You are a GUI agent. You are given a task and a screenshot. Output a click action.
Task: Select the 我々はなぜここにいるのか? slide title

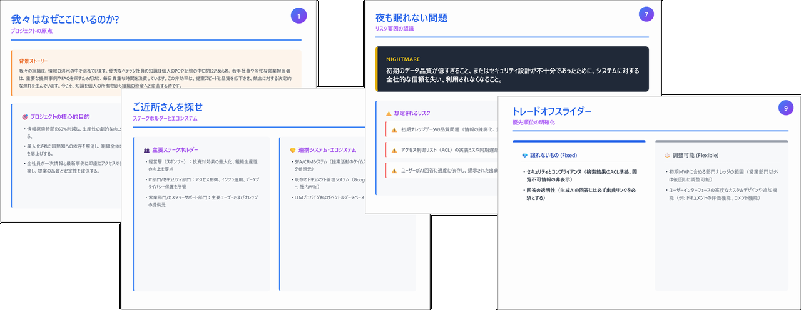(x=65, y=19)
